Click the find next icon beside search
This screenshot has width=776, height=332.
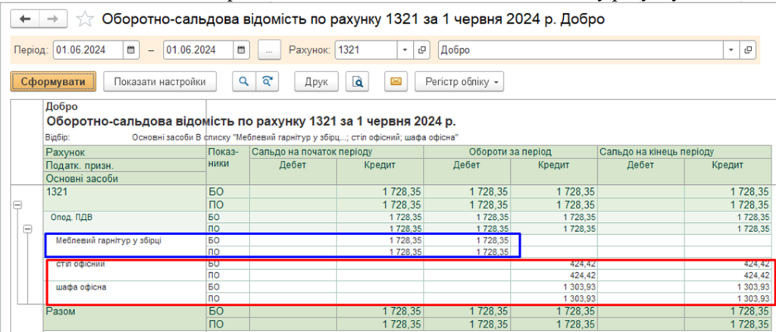pyautogui.click(x=265, y=80)
